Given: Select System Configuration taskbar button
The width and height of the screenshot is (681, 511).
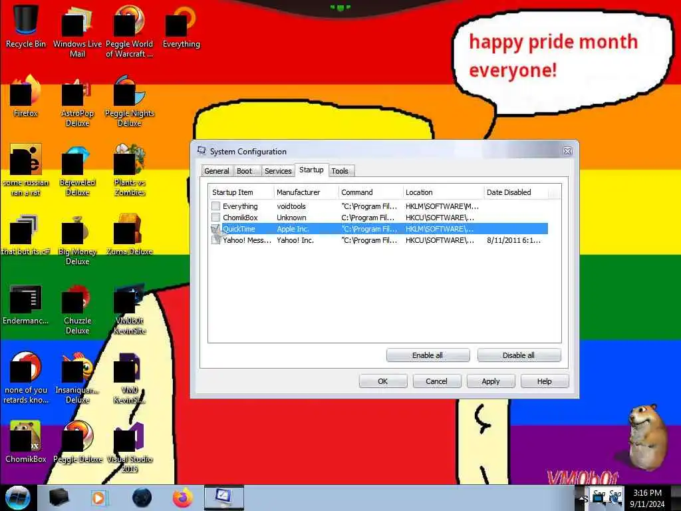Looking at the screenshot, I should pos(224,498).
